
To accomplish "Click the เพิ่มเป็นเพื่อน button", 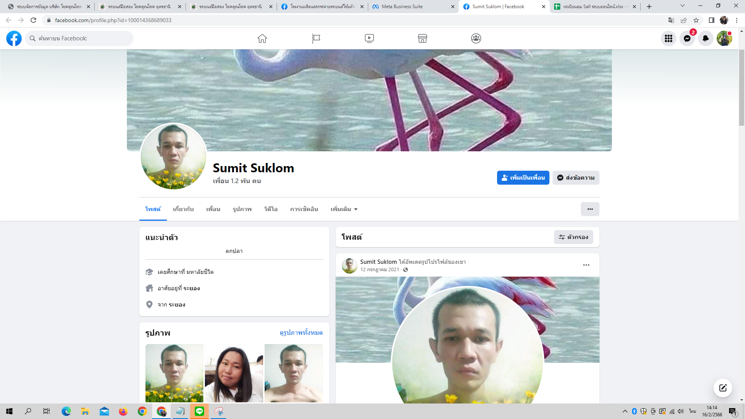I will click(x=523, y=178).
